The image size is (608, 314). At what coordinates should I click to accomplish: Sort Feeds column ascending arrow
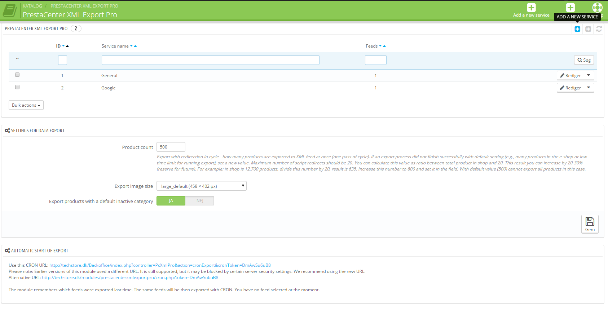pyautogui.click(x=384, y=46)
